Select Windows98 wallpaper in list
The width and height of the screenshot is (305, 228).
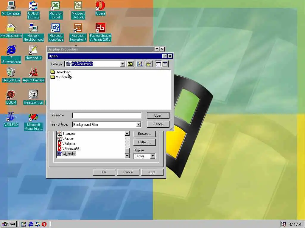click(69, 149)
